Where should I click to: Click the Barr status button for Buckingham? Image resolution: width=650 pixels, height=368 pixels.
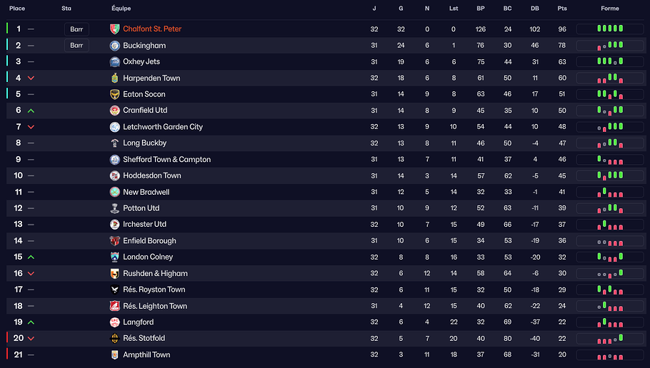coord(76,46)
